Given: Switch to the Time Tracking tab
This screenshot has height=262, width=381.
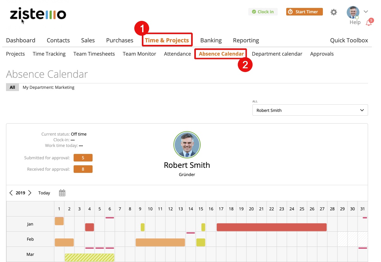Looking at the screenshot, I should (49, 54).
